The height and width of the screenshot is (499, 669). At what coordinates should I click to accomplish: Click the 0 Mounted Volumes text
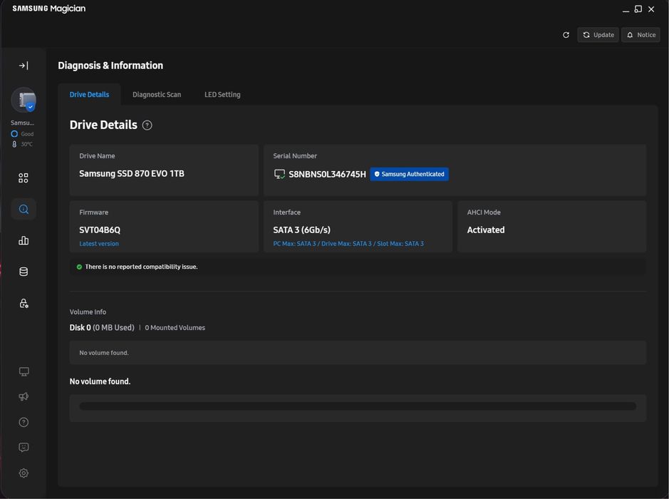tap(175, 328)
